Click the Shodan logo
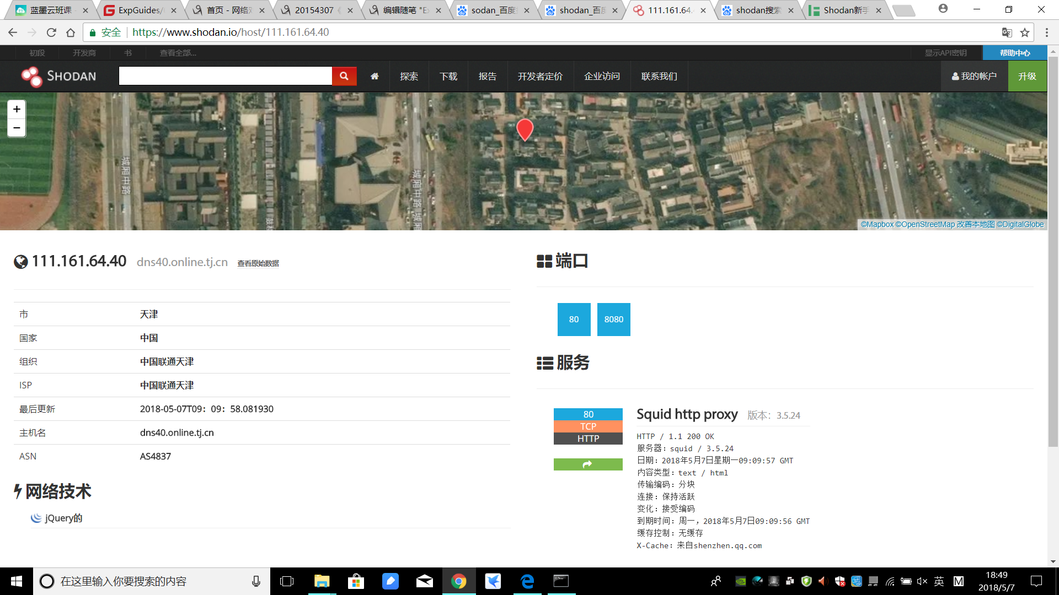This screenshot has height=595, width=1059. [58, 76]
